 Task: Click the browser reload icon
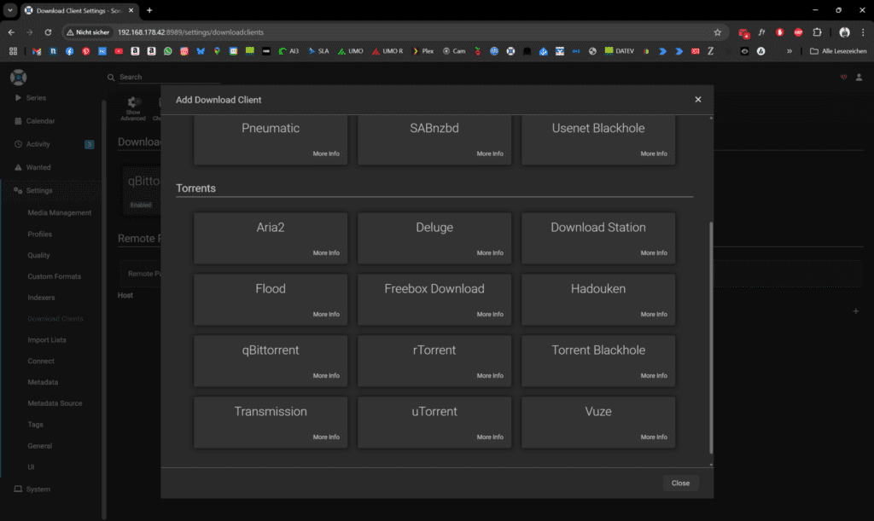point(48,32)
